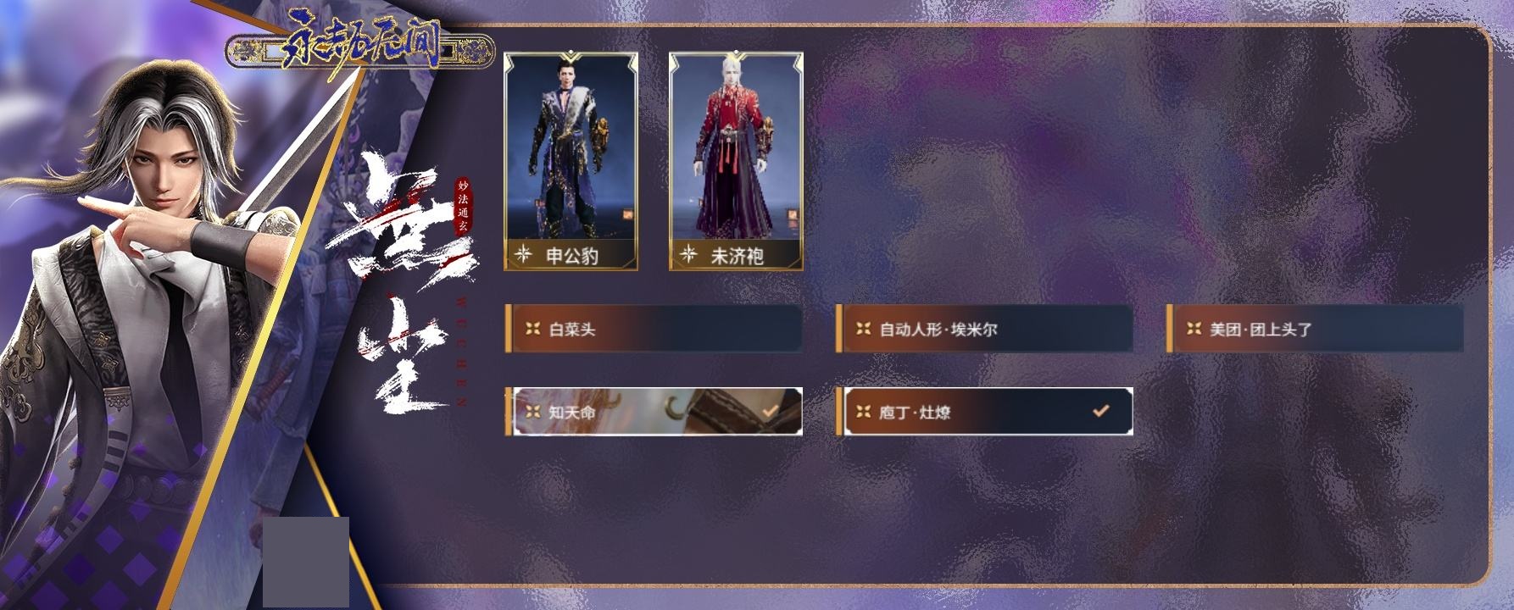Click the rarity icon next to 自动人形·埃米尔
The width and height of the screenshot is (1514, 610).
(x=863, y=329)
